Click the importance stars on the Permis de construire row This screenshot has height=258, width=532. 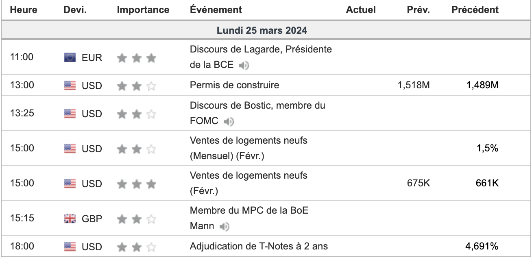pos(137,85)
